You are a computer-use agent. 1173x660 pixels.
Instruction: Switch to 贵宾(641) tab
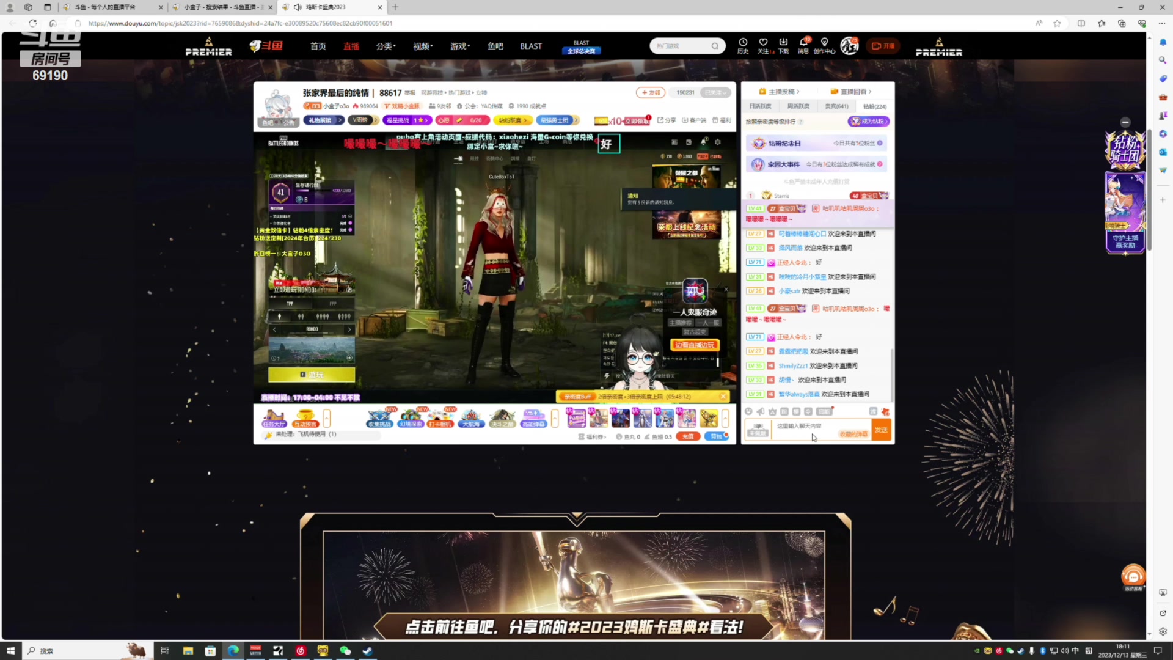pos(836,106)
